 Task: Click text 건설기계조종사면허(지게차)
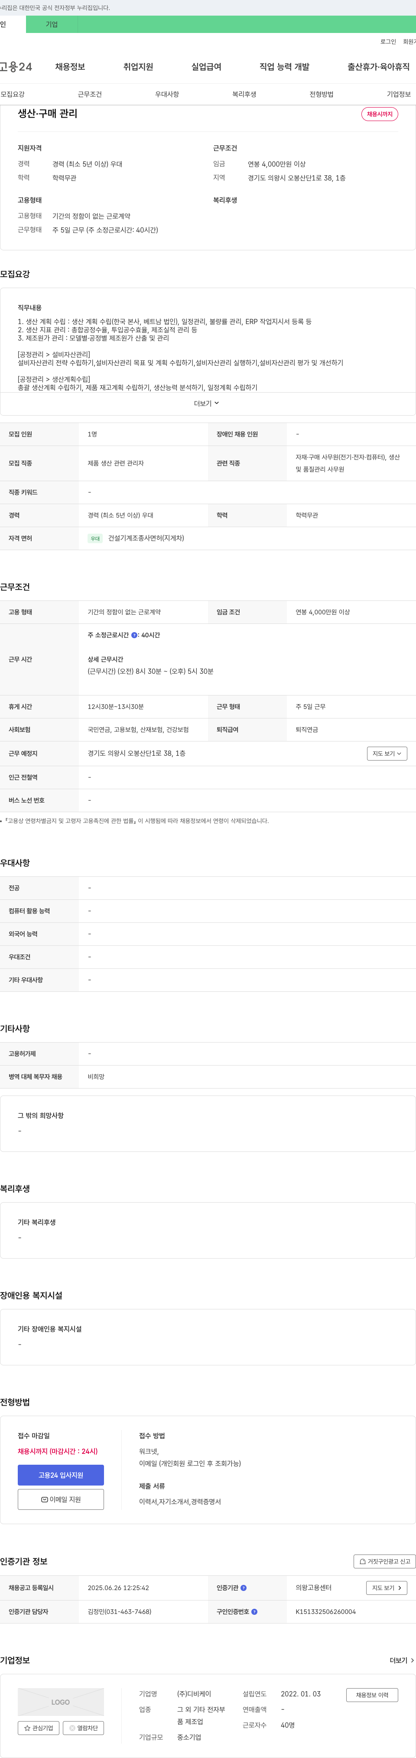pyautogui.click(x=146, y=538)
